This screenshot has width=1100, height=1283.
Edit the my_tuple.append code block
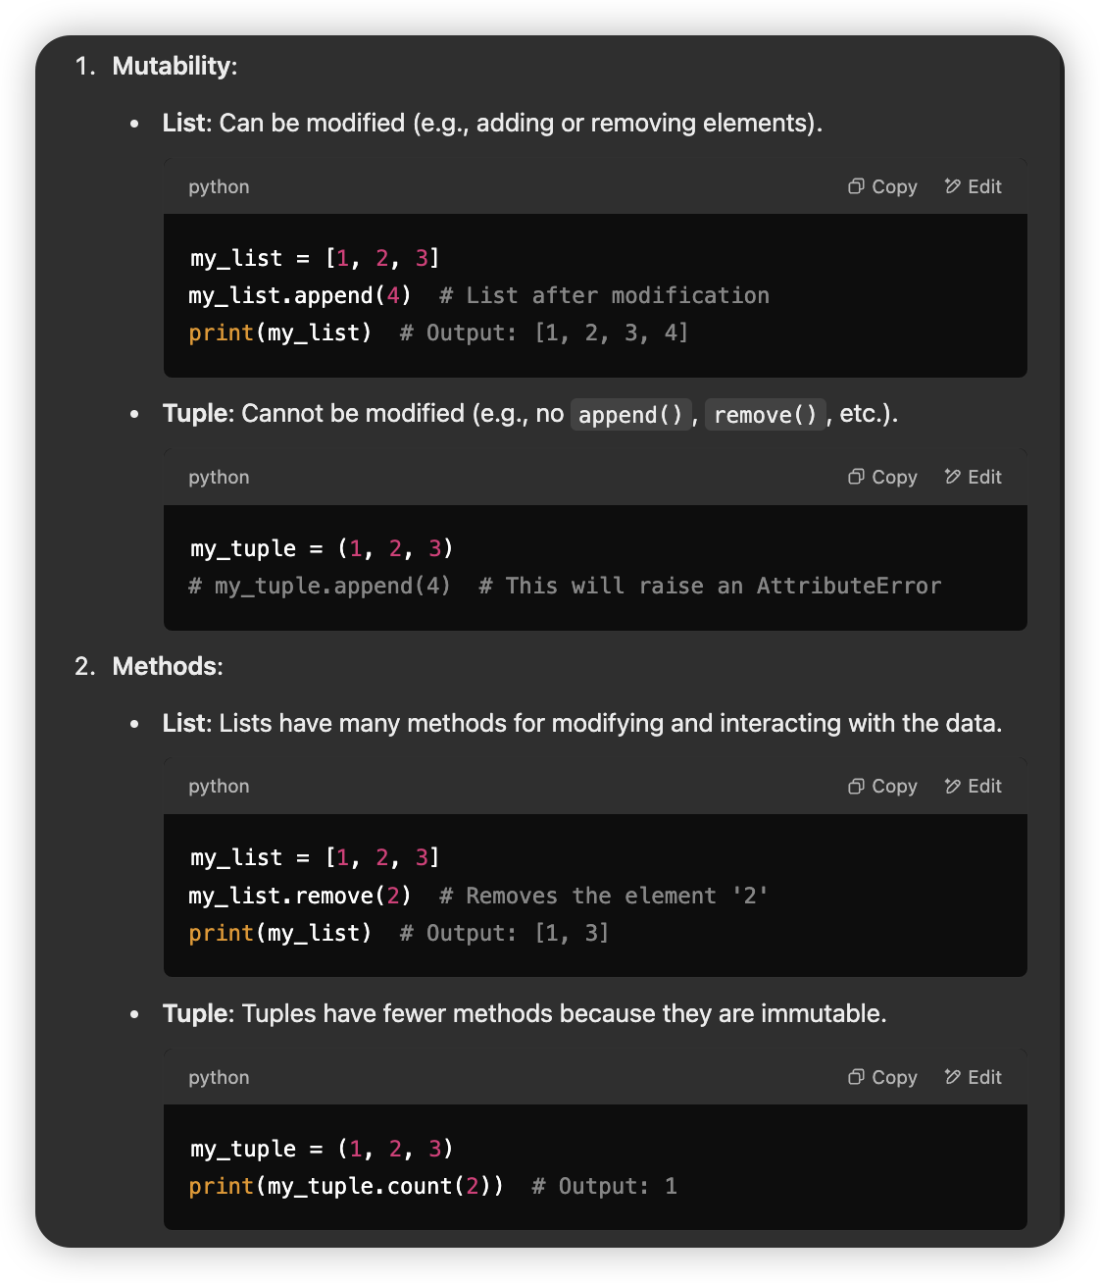(973, 477)
